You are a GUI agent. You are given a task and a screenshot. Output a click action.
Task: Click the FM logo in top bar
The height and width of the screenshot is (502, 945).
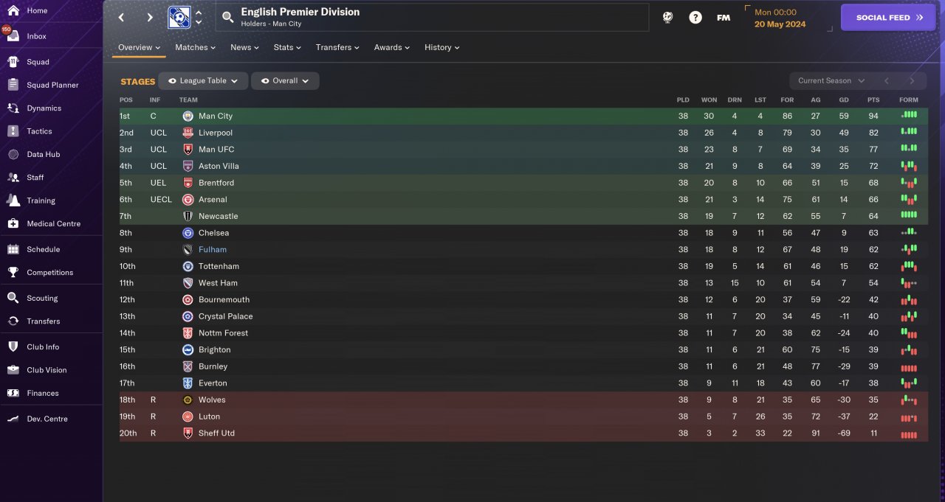[724, 18]
